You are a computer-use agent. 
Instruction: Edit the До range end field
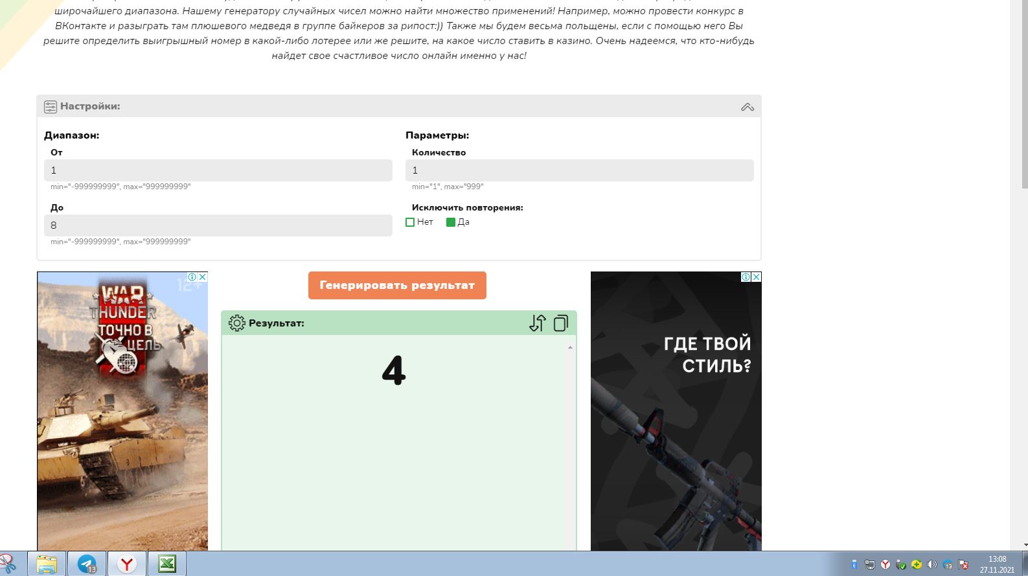click(218, 225)
